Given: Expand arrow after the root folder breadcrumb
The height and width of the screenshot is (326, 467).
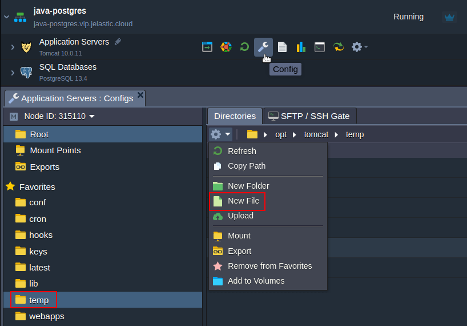Looking at the screenshot, I should (x=265, y=135).
